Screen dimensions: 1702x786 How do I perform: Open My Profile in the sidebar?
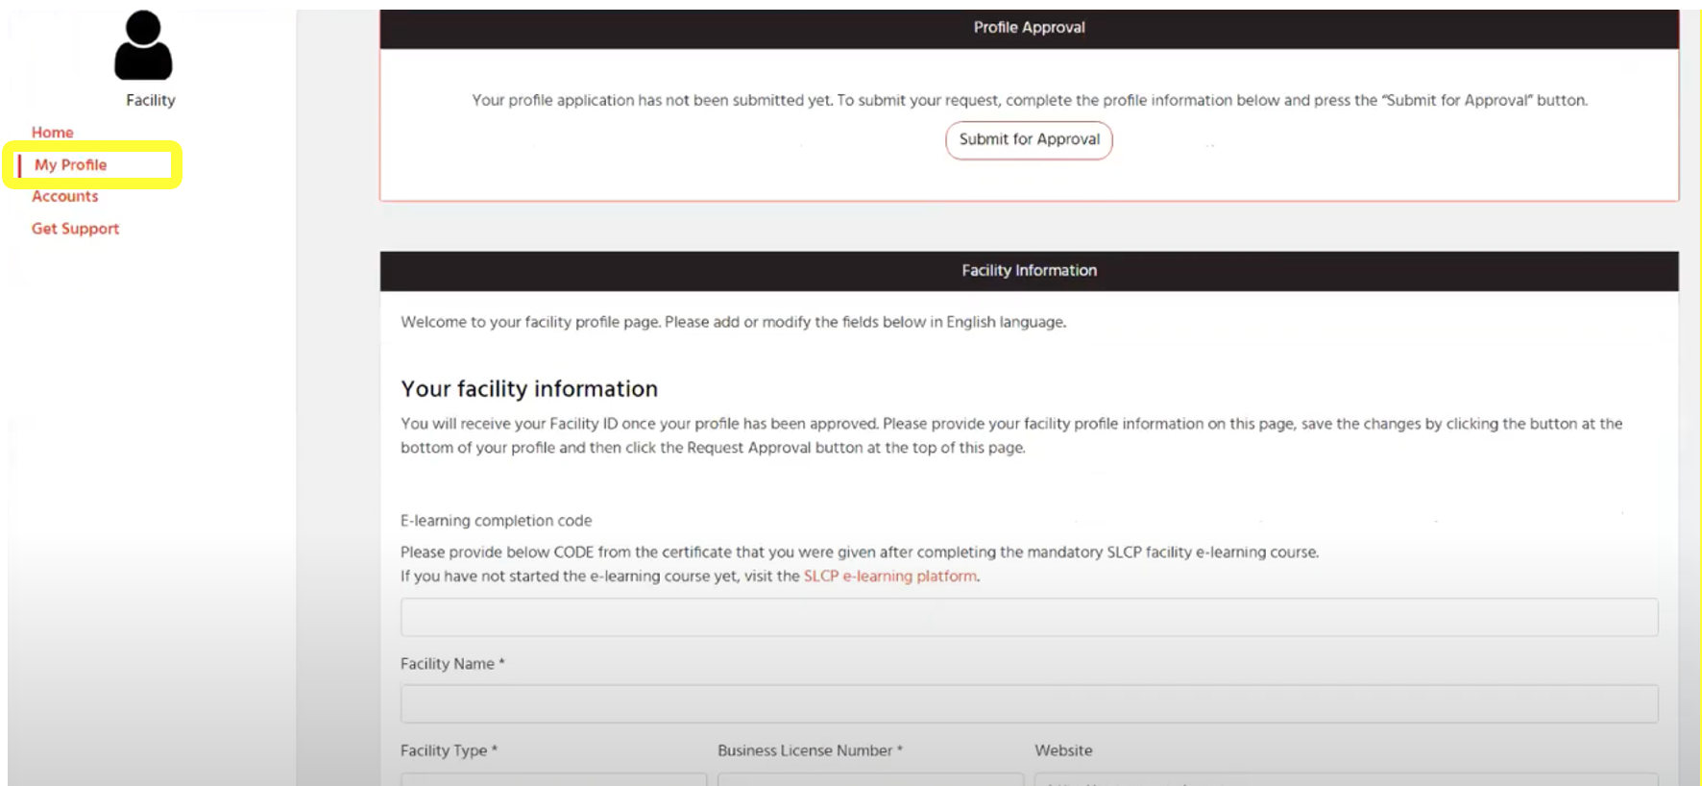click(x=71, y=165)
